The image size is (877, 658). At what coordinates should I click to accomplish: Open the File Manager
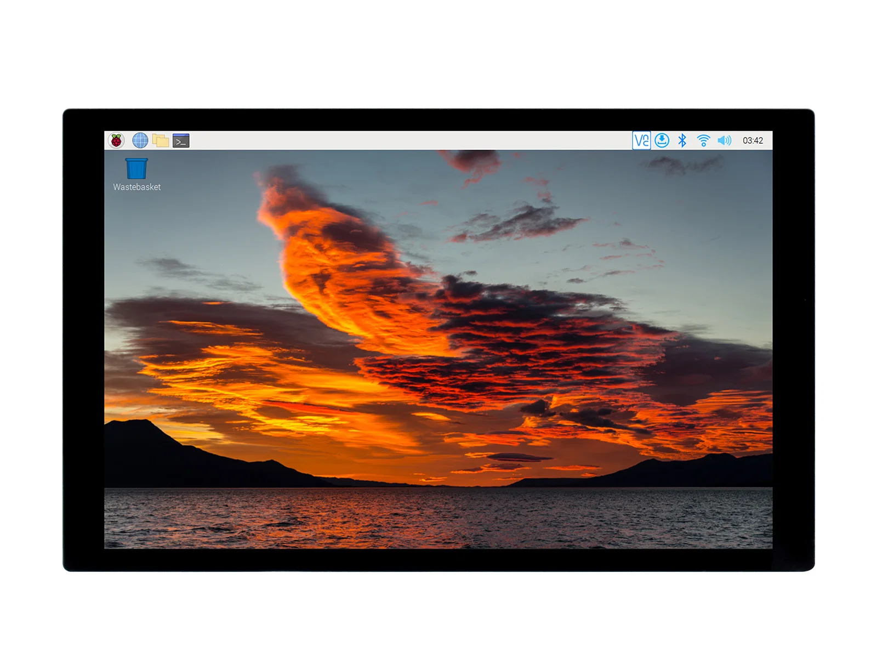point(161,141)
